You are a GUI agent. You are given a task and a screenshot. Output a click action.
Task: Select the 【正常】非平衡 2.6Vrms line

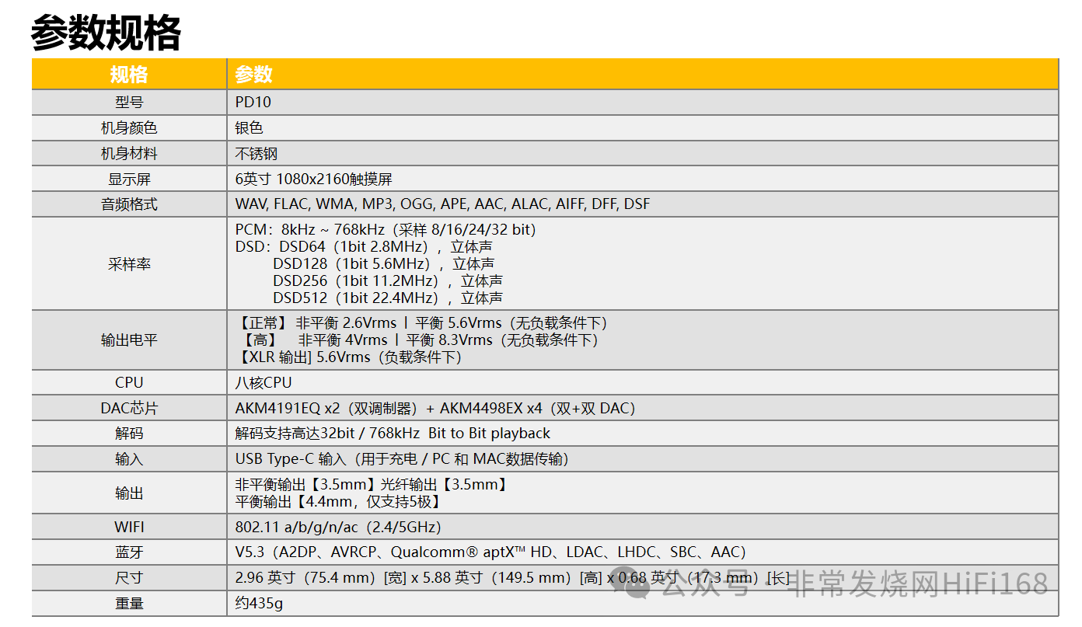422,323
